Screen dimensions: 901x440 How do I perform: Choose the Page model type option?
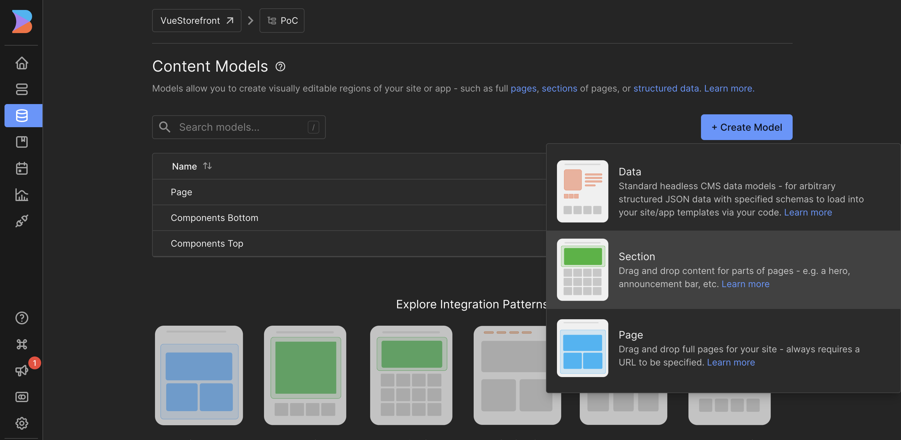tap(723, 348)
